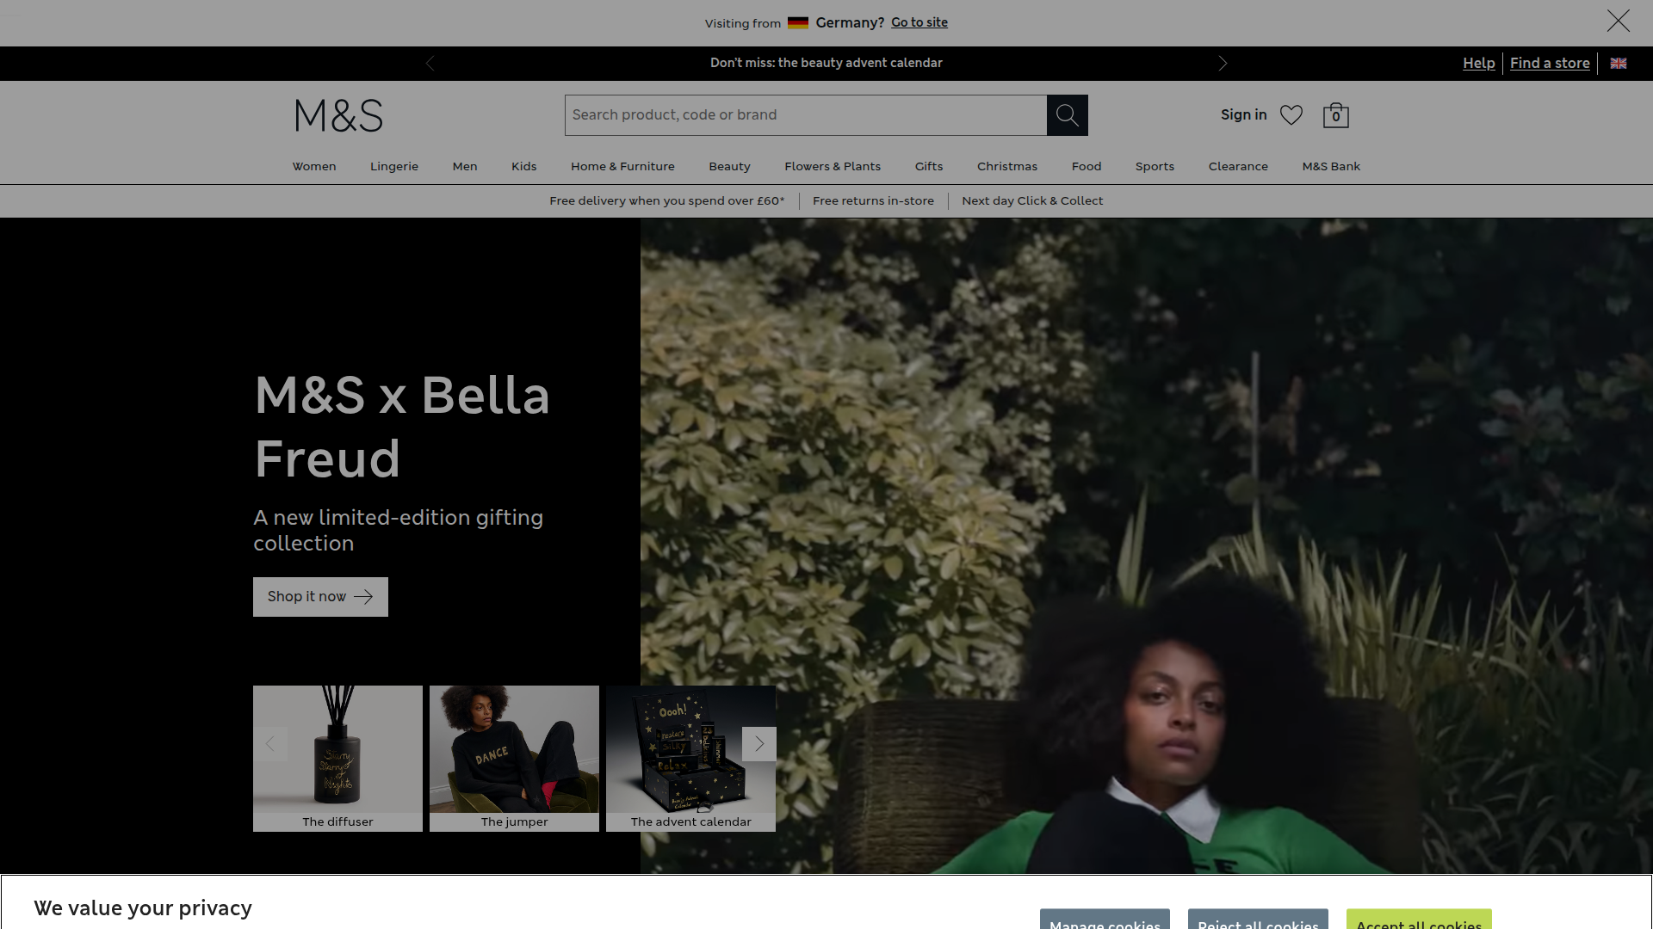Close the Germany visiting banner
1653x929 pixels.
tap(1618, 22)
